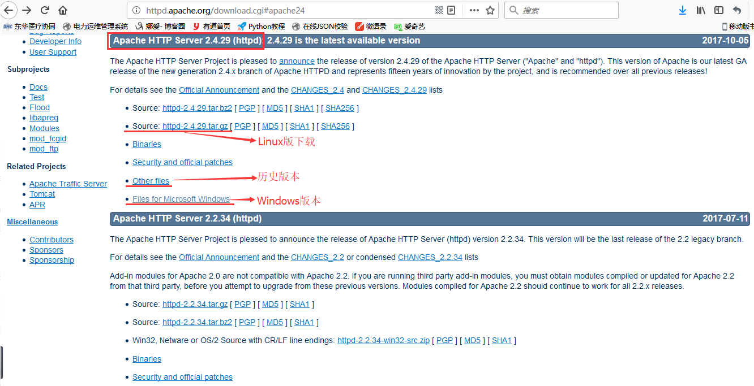Open Sponsors link
This screenshot has width=754, height=386.
pyautogui.click(x=46, y=250)
